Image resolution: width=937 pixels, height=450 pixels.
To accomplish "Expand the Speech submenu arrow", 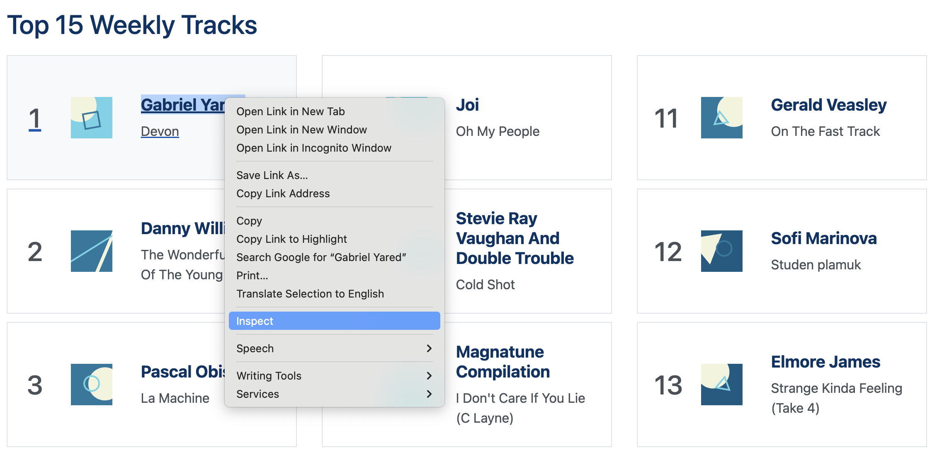I will 429,348.
